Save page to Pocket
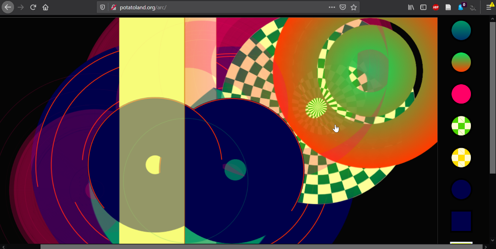The height and width of the screenshot is (249, 496). (343, 7)
